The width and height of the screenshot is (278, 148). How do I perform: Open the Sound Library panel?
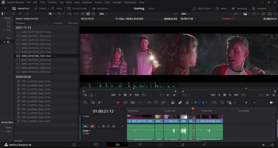click(77, 9)
